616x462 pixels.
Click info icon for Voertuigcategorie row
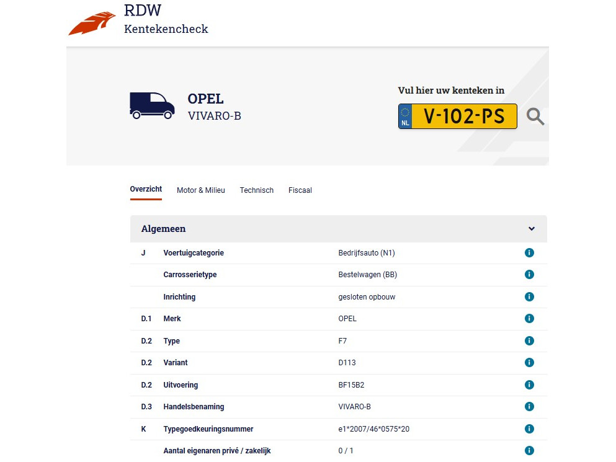tap(529, 253)
